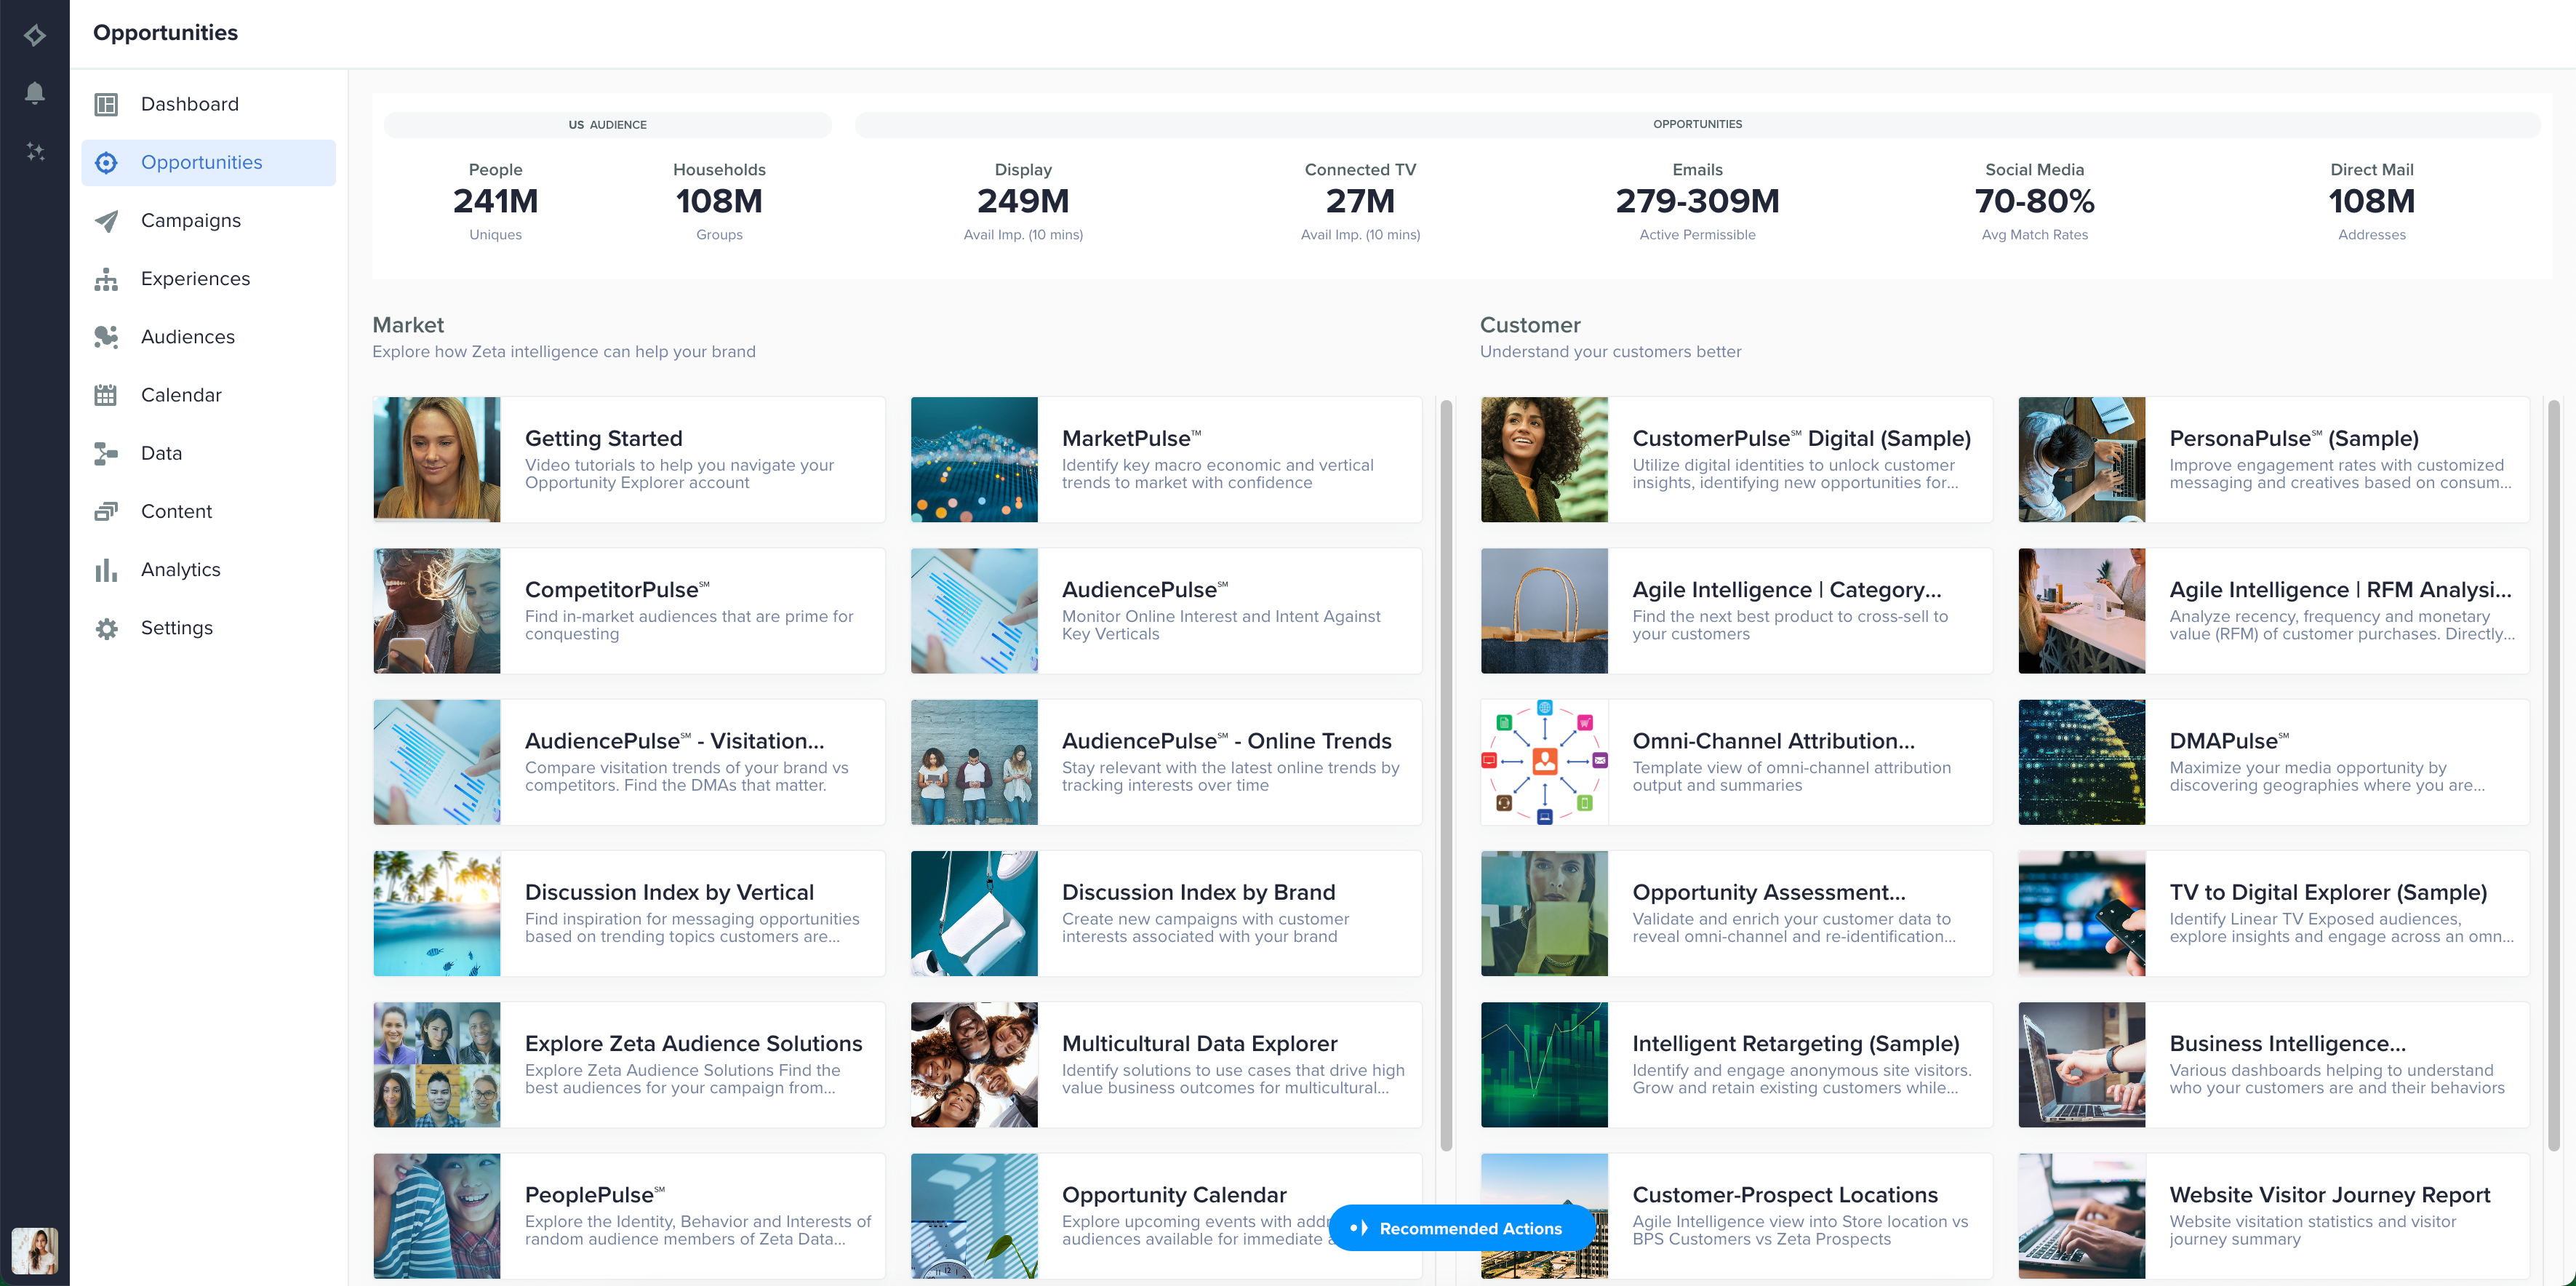Click the People 241M uniques stat
The height and width of the screenshot is (1286, 2576).
(495, 204)
